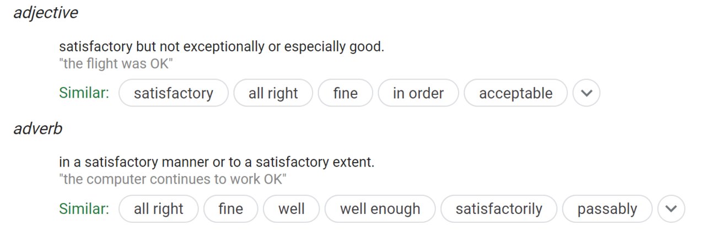The image size is (705, 230).
Task: Click the "adverb" part-of-speech heading
Action: pos(38,129)
